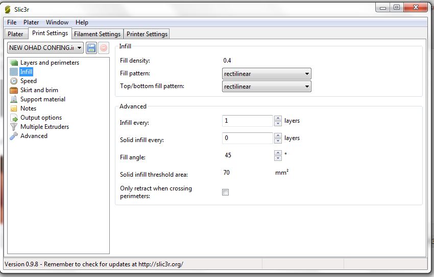Show Support material options

(43, 99)
